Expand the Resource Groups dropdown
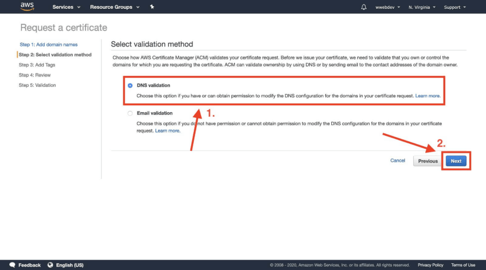The height and width of the screenshot is (270, 486). 114,7
